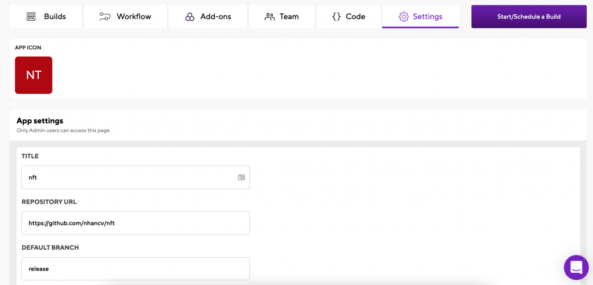Open the Code tab
Image resolution: width=593 pixels, height=285 pixels.
click(349, 17)
